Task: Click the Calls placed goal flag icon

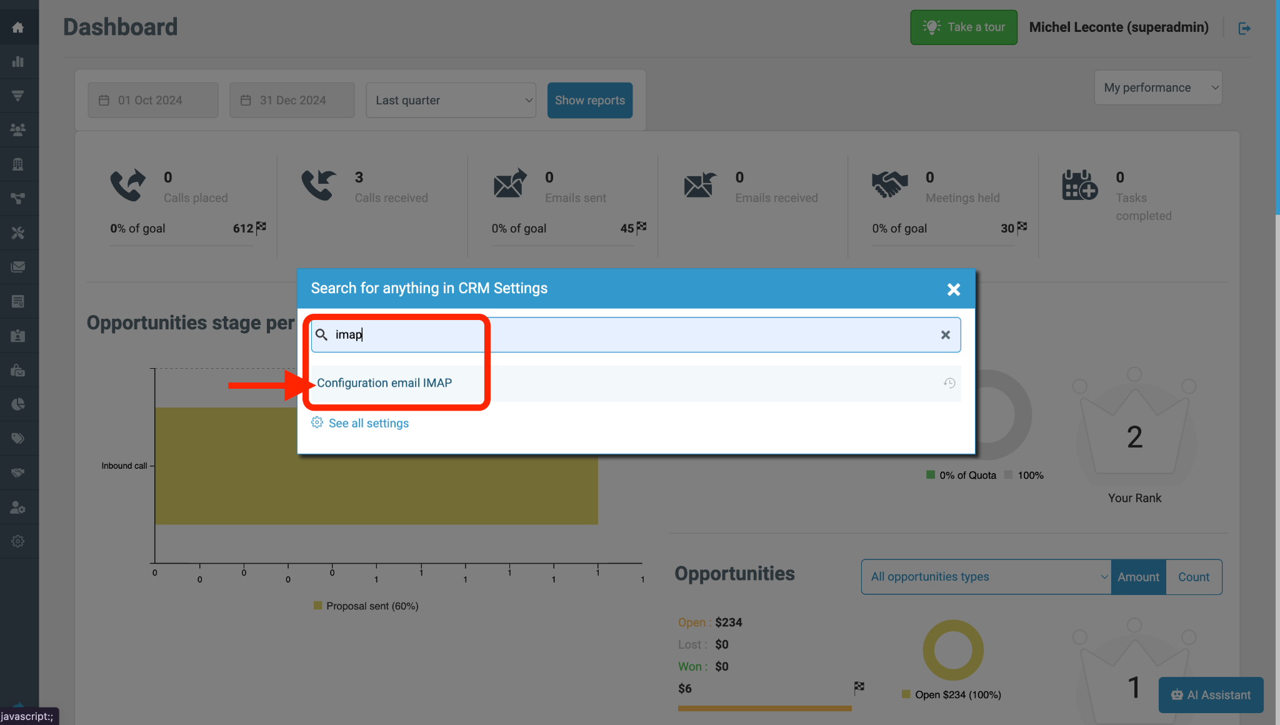Action: pyautogui.click(x=261, y=227)
